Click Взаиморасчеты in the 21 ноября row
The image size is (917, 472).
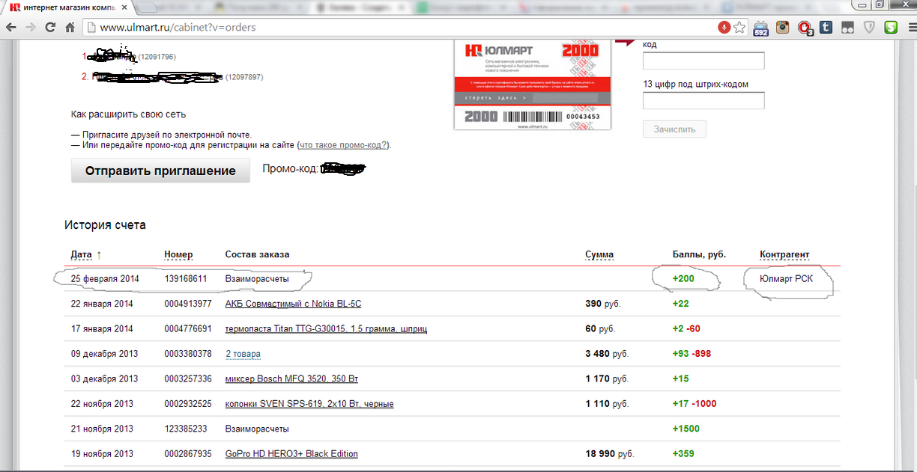(x=257, y=429)
